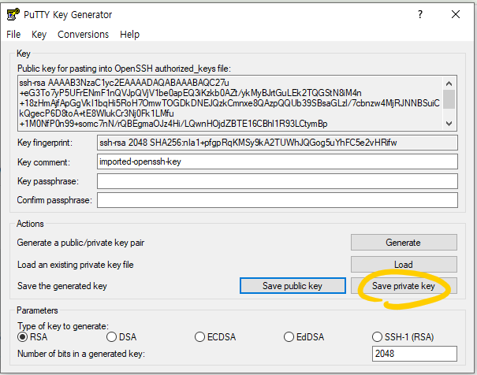Open the Help menu
The height and width of the screenshot is (375, 477).
[129, 35]
